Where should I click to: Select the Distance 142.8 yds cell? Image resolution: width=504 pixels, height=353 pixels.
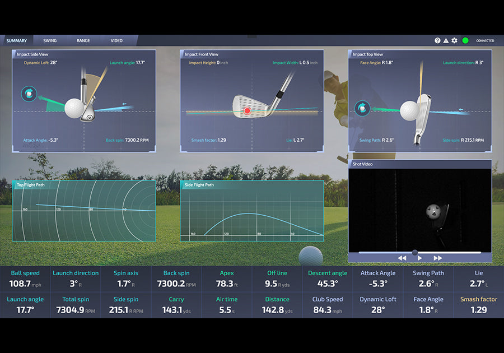point(277,305)
